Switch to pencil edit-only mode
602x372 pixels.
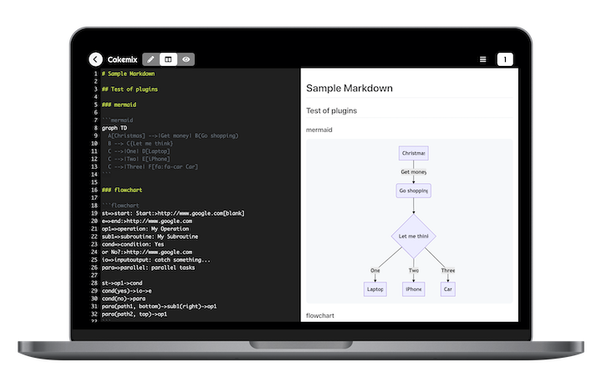point(150,59)
